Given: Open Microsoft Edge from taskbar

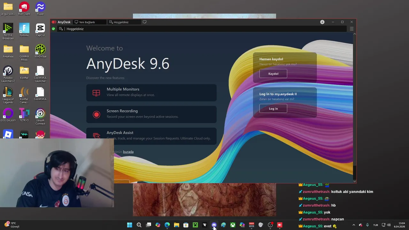Looking at the screenshot, I should coord(167,225).
